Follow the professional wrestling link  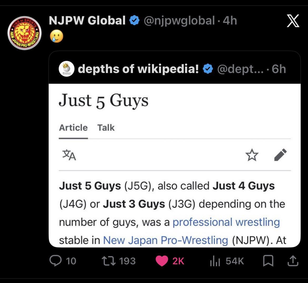pos(226,222)
